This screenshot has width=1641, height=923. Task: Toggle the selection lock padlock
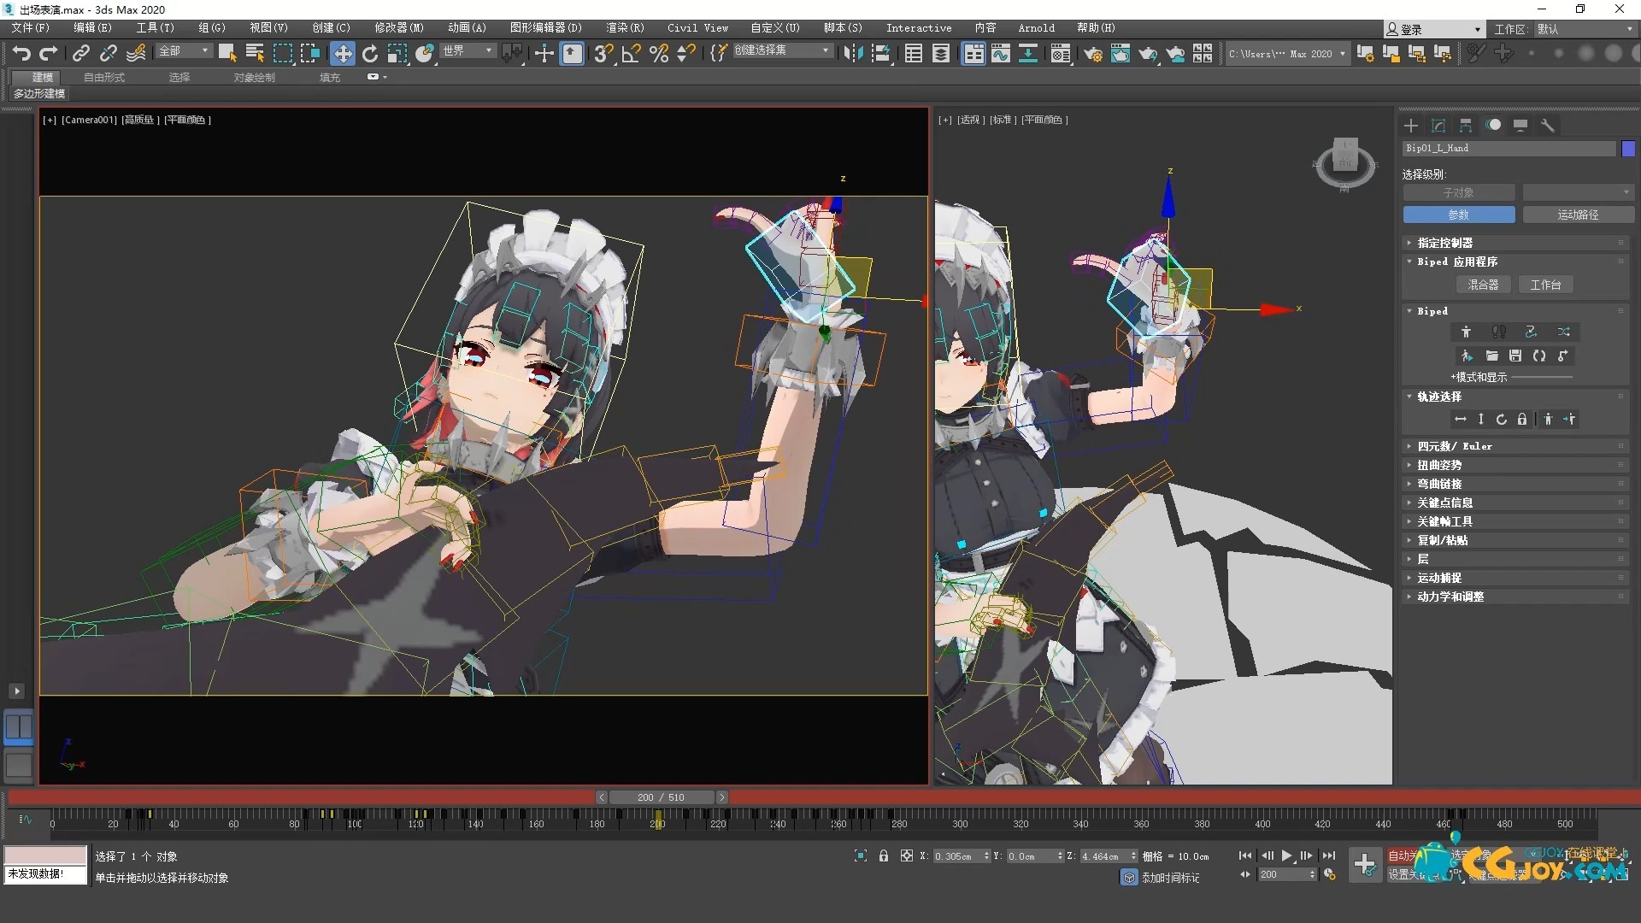click(884, 855)
